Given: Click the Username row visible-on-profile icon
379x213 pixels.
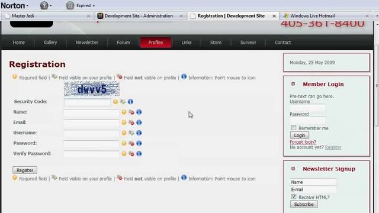Looking at the screenshot, I should [x=131, y=133].
